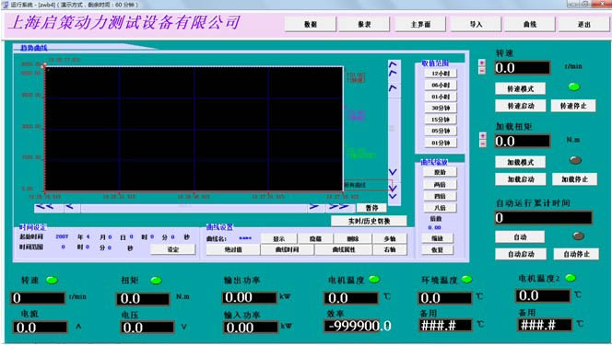
Task: Click the 转速启动 speed start button
Action: (520, 106)
